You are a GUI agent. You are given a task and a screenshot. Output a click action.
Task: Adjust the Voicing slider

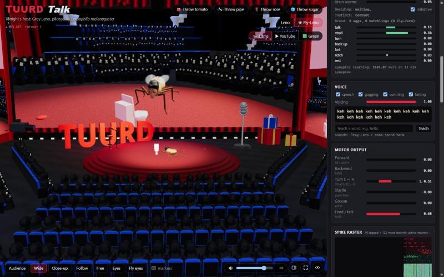[x=391, y=102]
